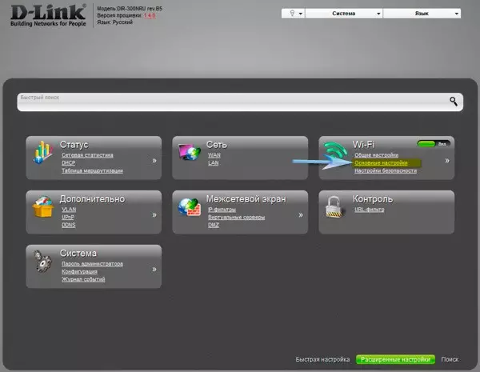Click the green Wi-Fi signal icon
This screenshot has height=372, width=480.
[335, 150]
